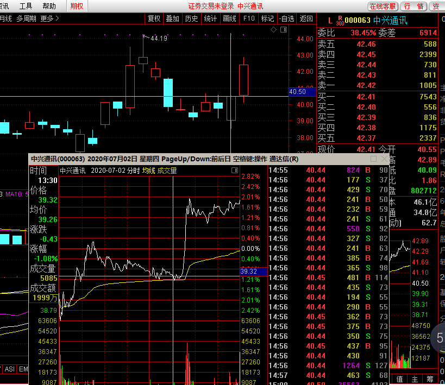Open the 复权 adjustment option
Screen dimensions: 445x385
(x=154, y=18)
